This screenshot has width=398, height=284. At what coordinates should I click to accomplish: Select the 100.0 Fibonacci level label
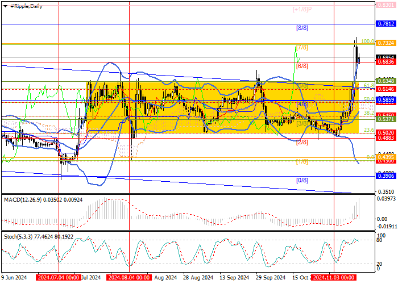click(x=367, y=41)
